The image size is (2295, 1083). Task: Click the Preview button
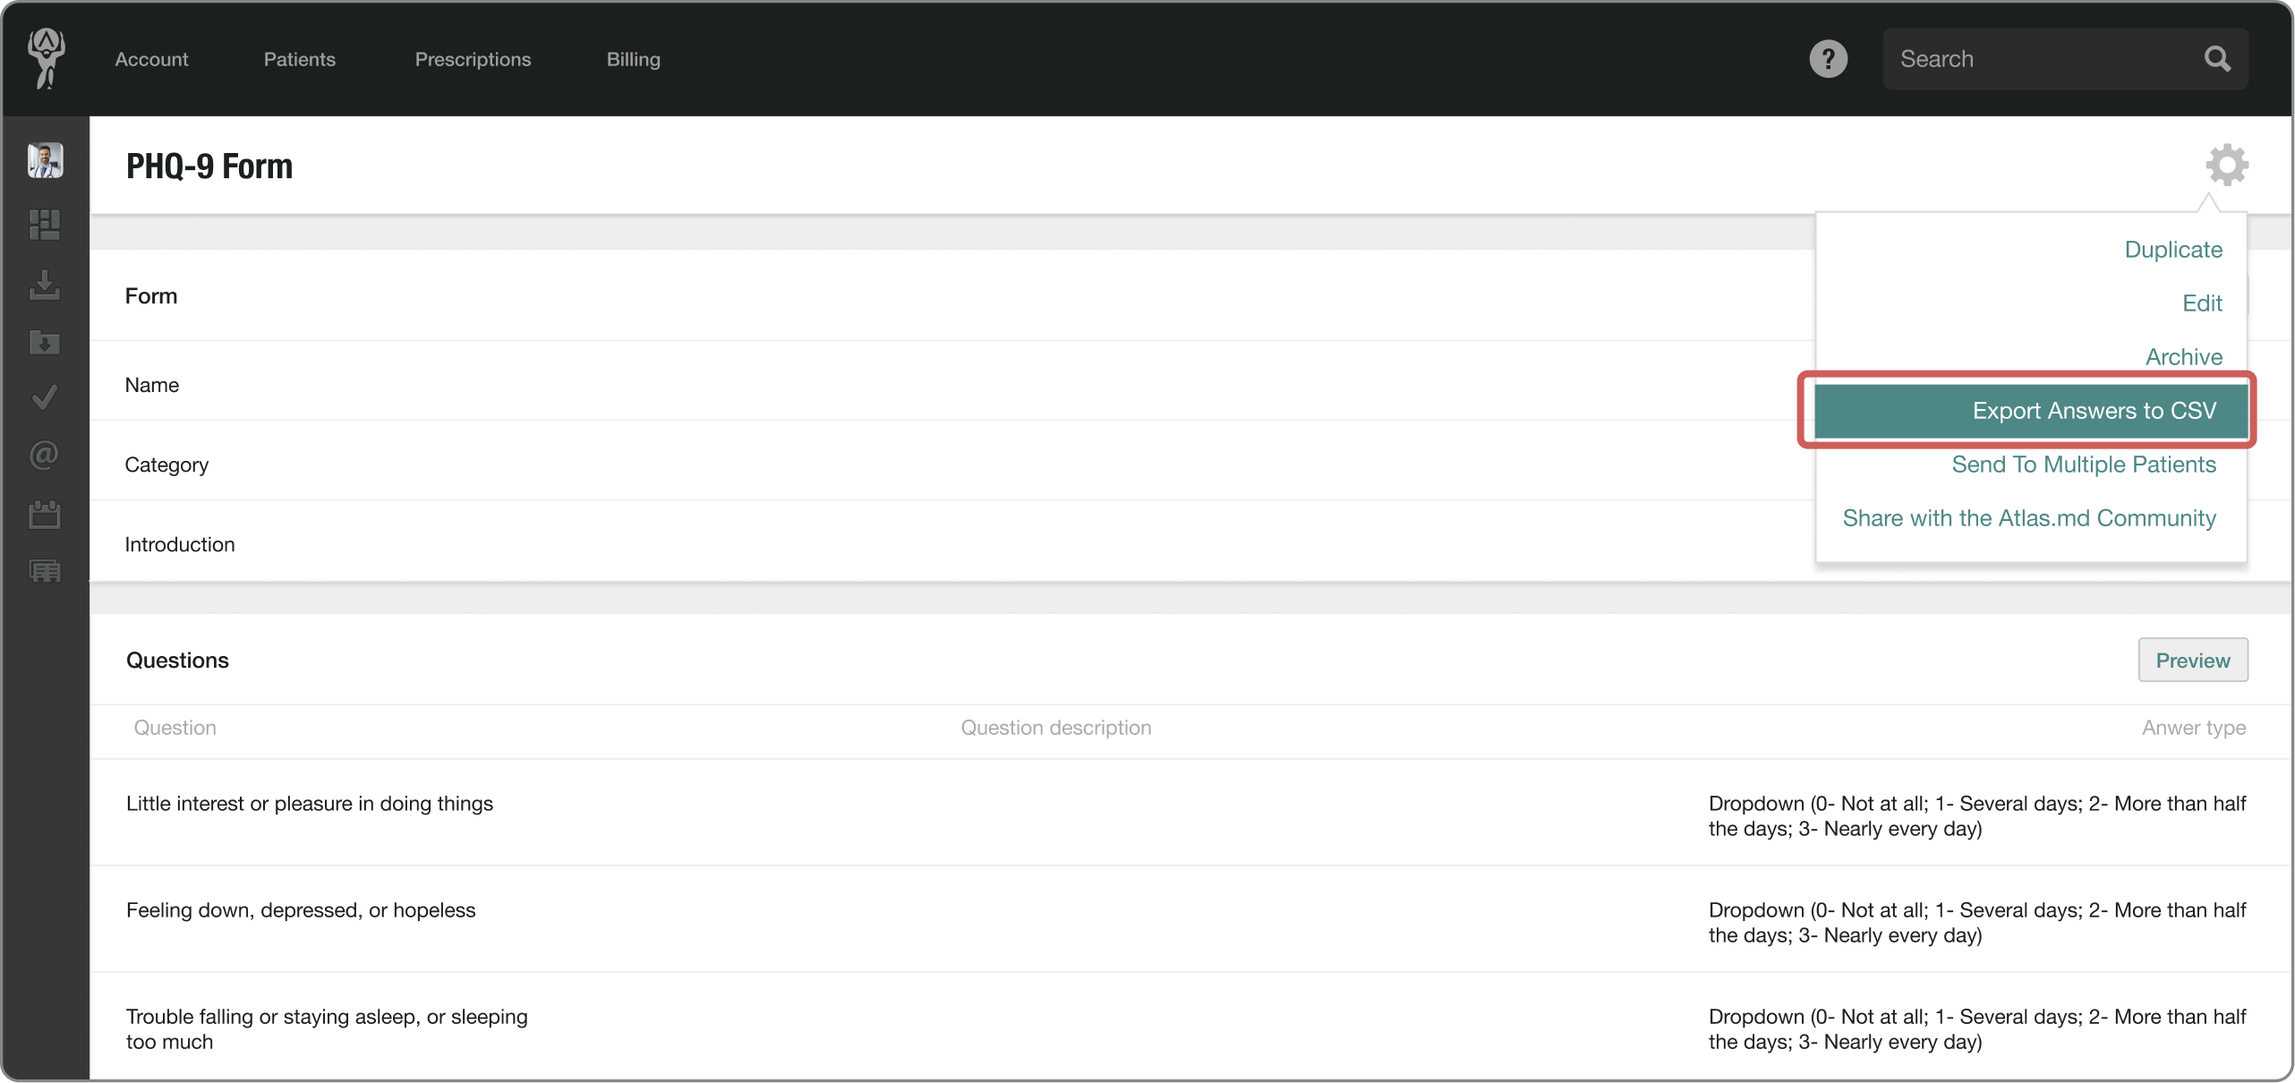pos(2193,661)
